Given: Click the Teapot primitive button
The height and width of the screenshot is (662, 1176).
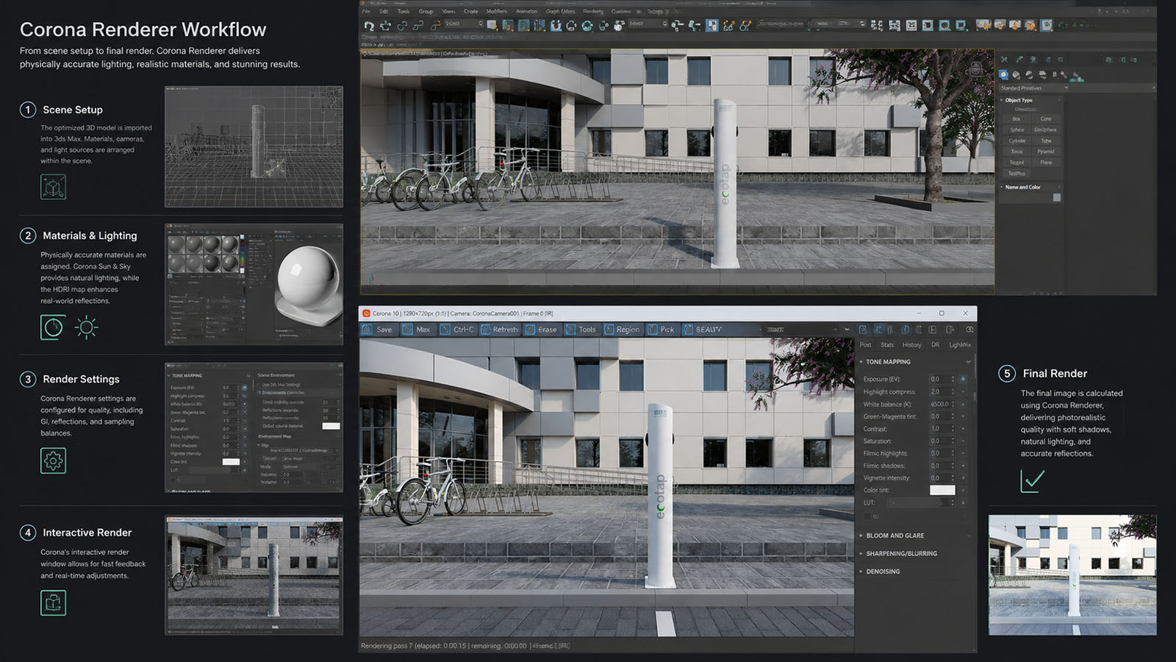Looking at the screenshot, I should [x=1017, y=163].
